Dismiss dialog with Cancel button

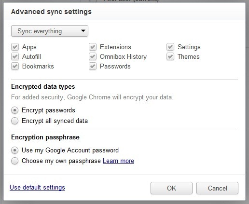[x=217, y=188]
